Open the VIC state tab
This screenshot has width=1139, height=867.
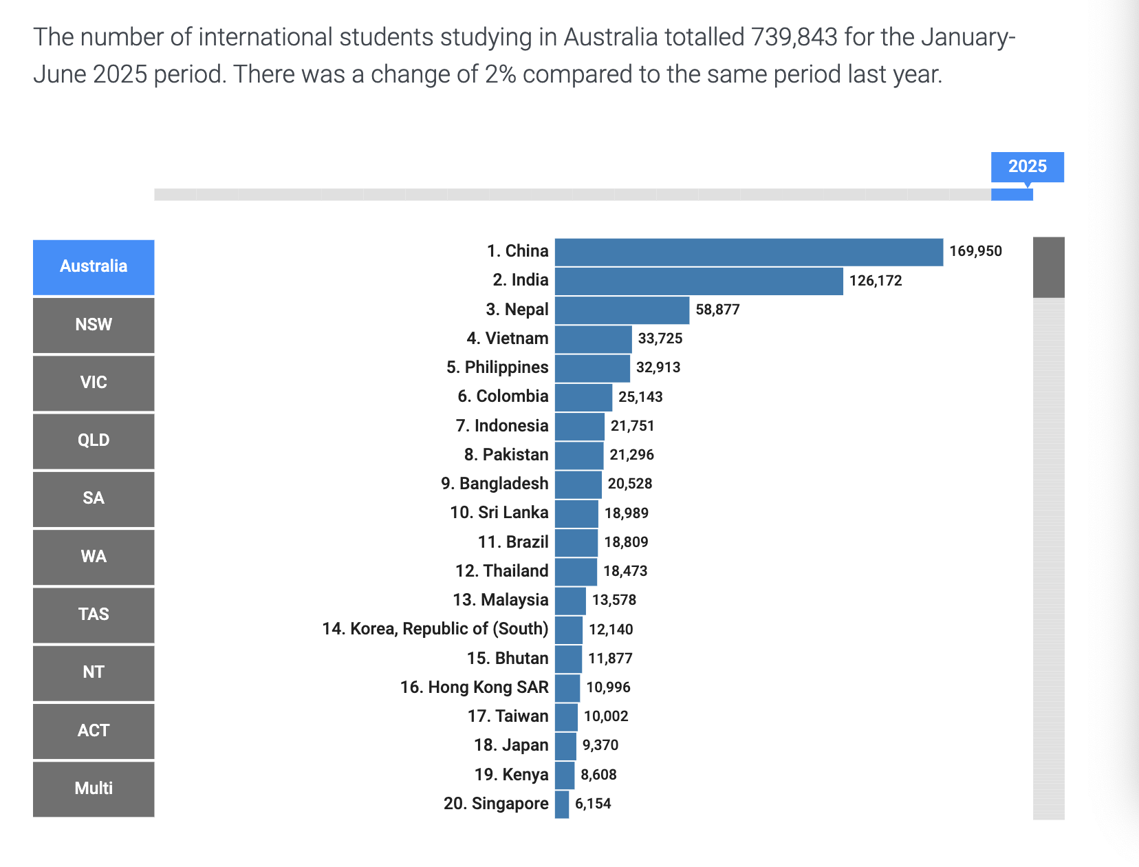(94, 383)
